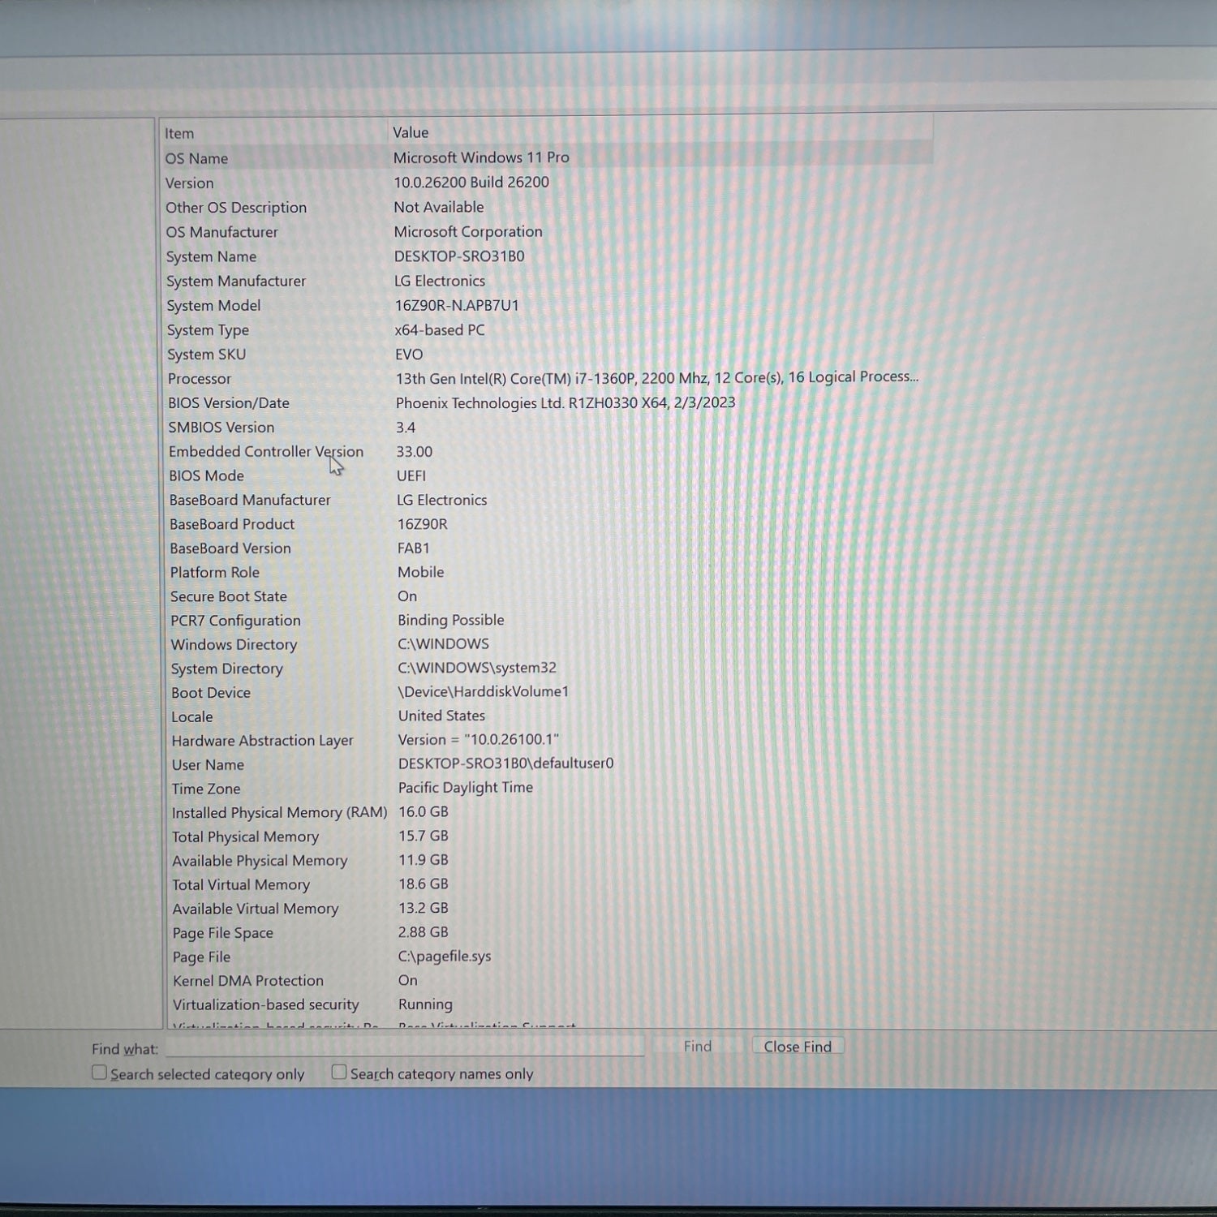Image resolution: width=1217 pixels, height=1217 pixels.
Task: Select the 'Available Virtual Memory' row
Action: pos(547,909)
